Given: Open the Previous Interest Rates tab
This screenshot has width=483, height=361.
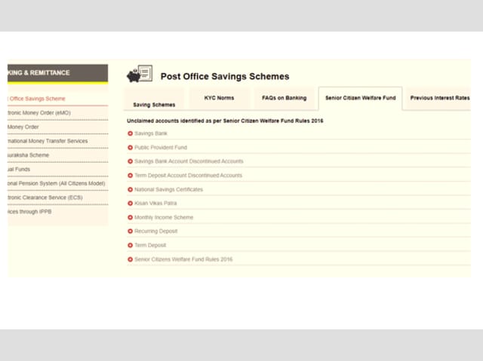Looking at the screenshot, I should (438, 98).
